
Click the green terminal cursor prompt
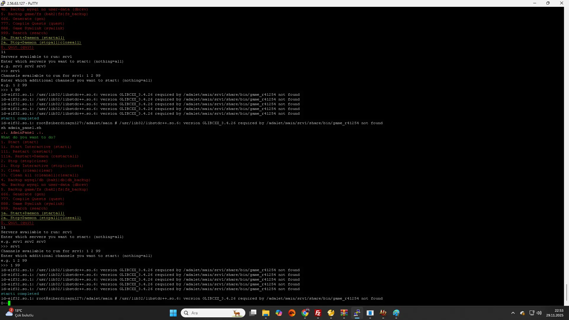[9, 303]
